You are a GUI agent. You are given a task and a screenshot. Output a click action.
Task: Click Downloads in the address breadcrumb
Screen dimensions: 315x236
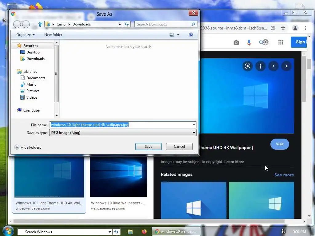coord(82,24)
